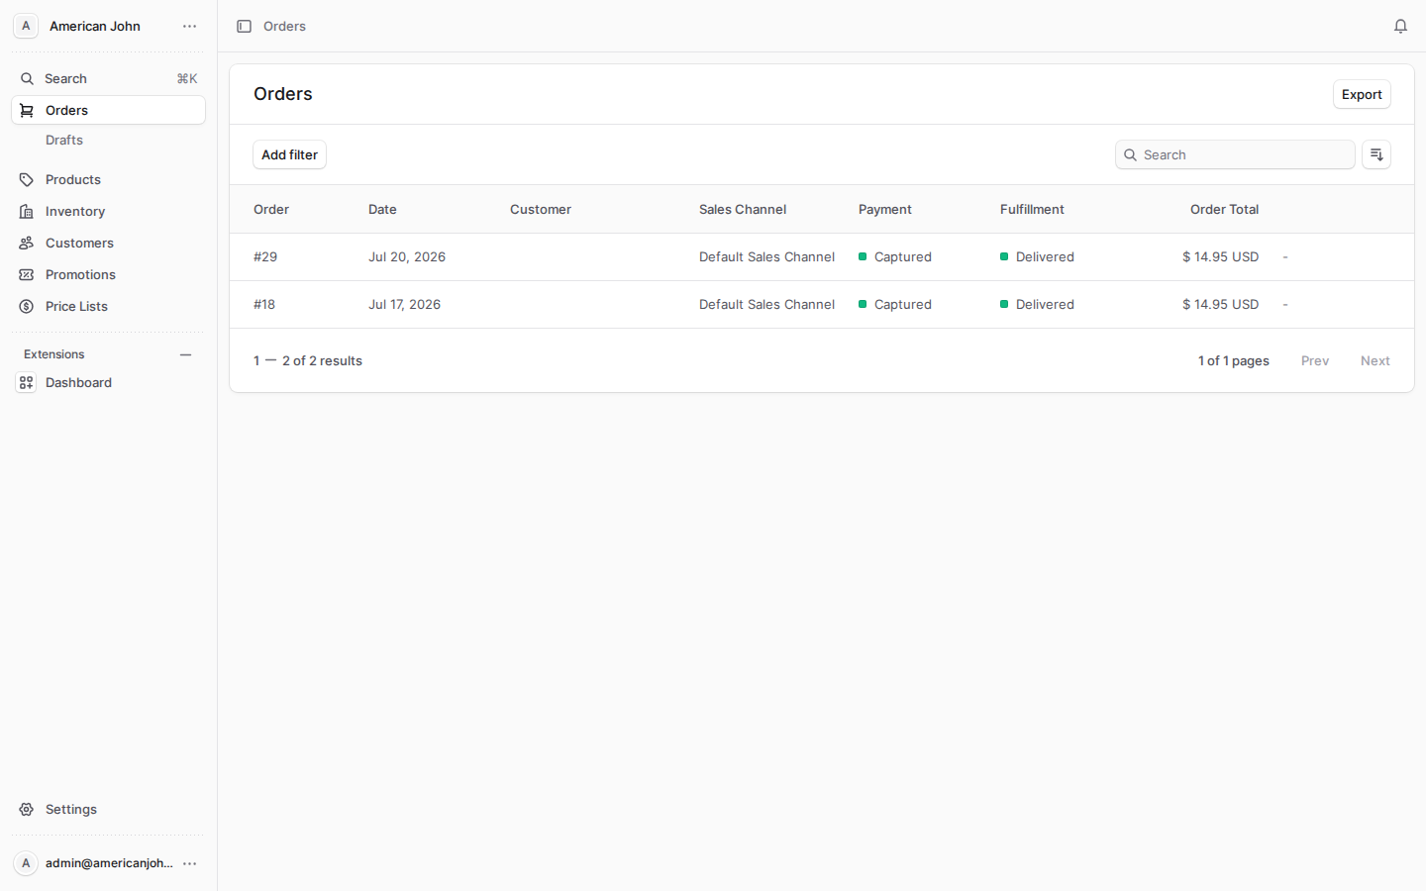Click Captured status of order #29
Image resolution: width=1426 pixels, height=891 pixels.
click(x=895, y=256)
